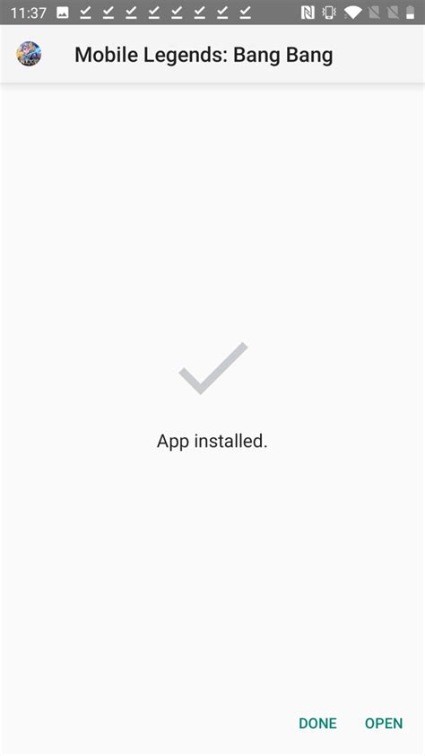Tap the OPEN button

384,723
